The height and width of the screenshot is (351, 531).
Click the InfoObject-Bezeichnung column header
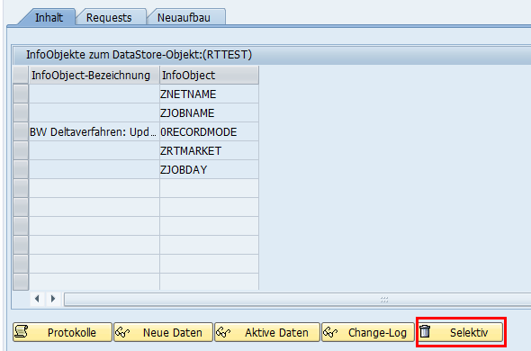pos(94,76)
